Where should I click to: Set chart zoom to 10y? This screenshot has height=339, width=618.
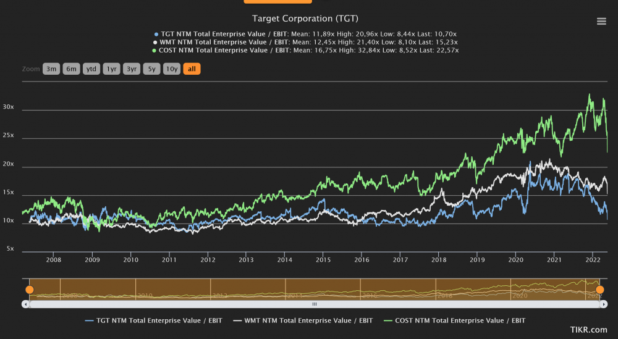pyautogui.click(x=172, y=69)
